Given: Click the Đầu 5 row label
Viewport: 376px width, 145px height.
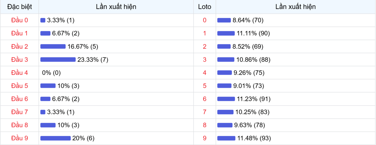Looking at the screenshot, I should point(19,86).
